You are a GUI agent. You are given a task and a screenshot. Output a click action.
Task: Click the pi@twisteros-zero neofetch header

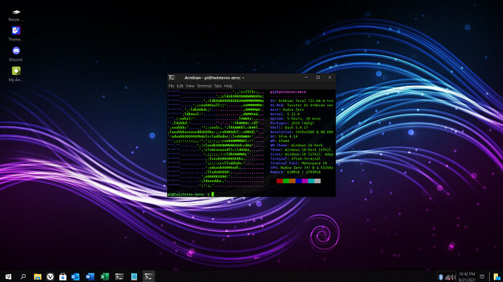point(288,92)
